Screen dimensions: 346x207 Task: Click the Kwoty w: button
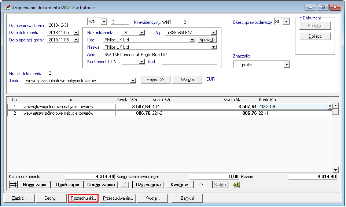(x=180, y=185)
